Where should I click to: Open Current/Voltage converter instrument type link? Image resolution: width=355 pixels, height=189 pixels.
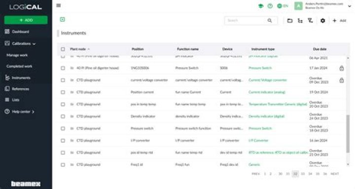click(268, 80)
